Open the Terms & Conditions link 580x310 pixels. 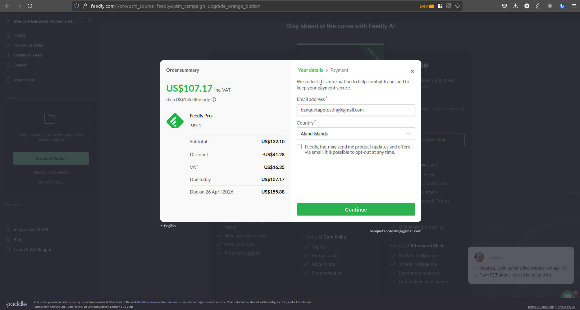541,307
